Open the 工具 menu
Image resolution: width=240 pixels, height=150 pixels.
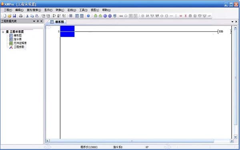coord(84,10)
